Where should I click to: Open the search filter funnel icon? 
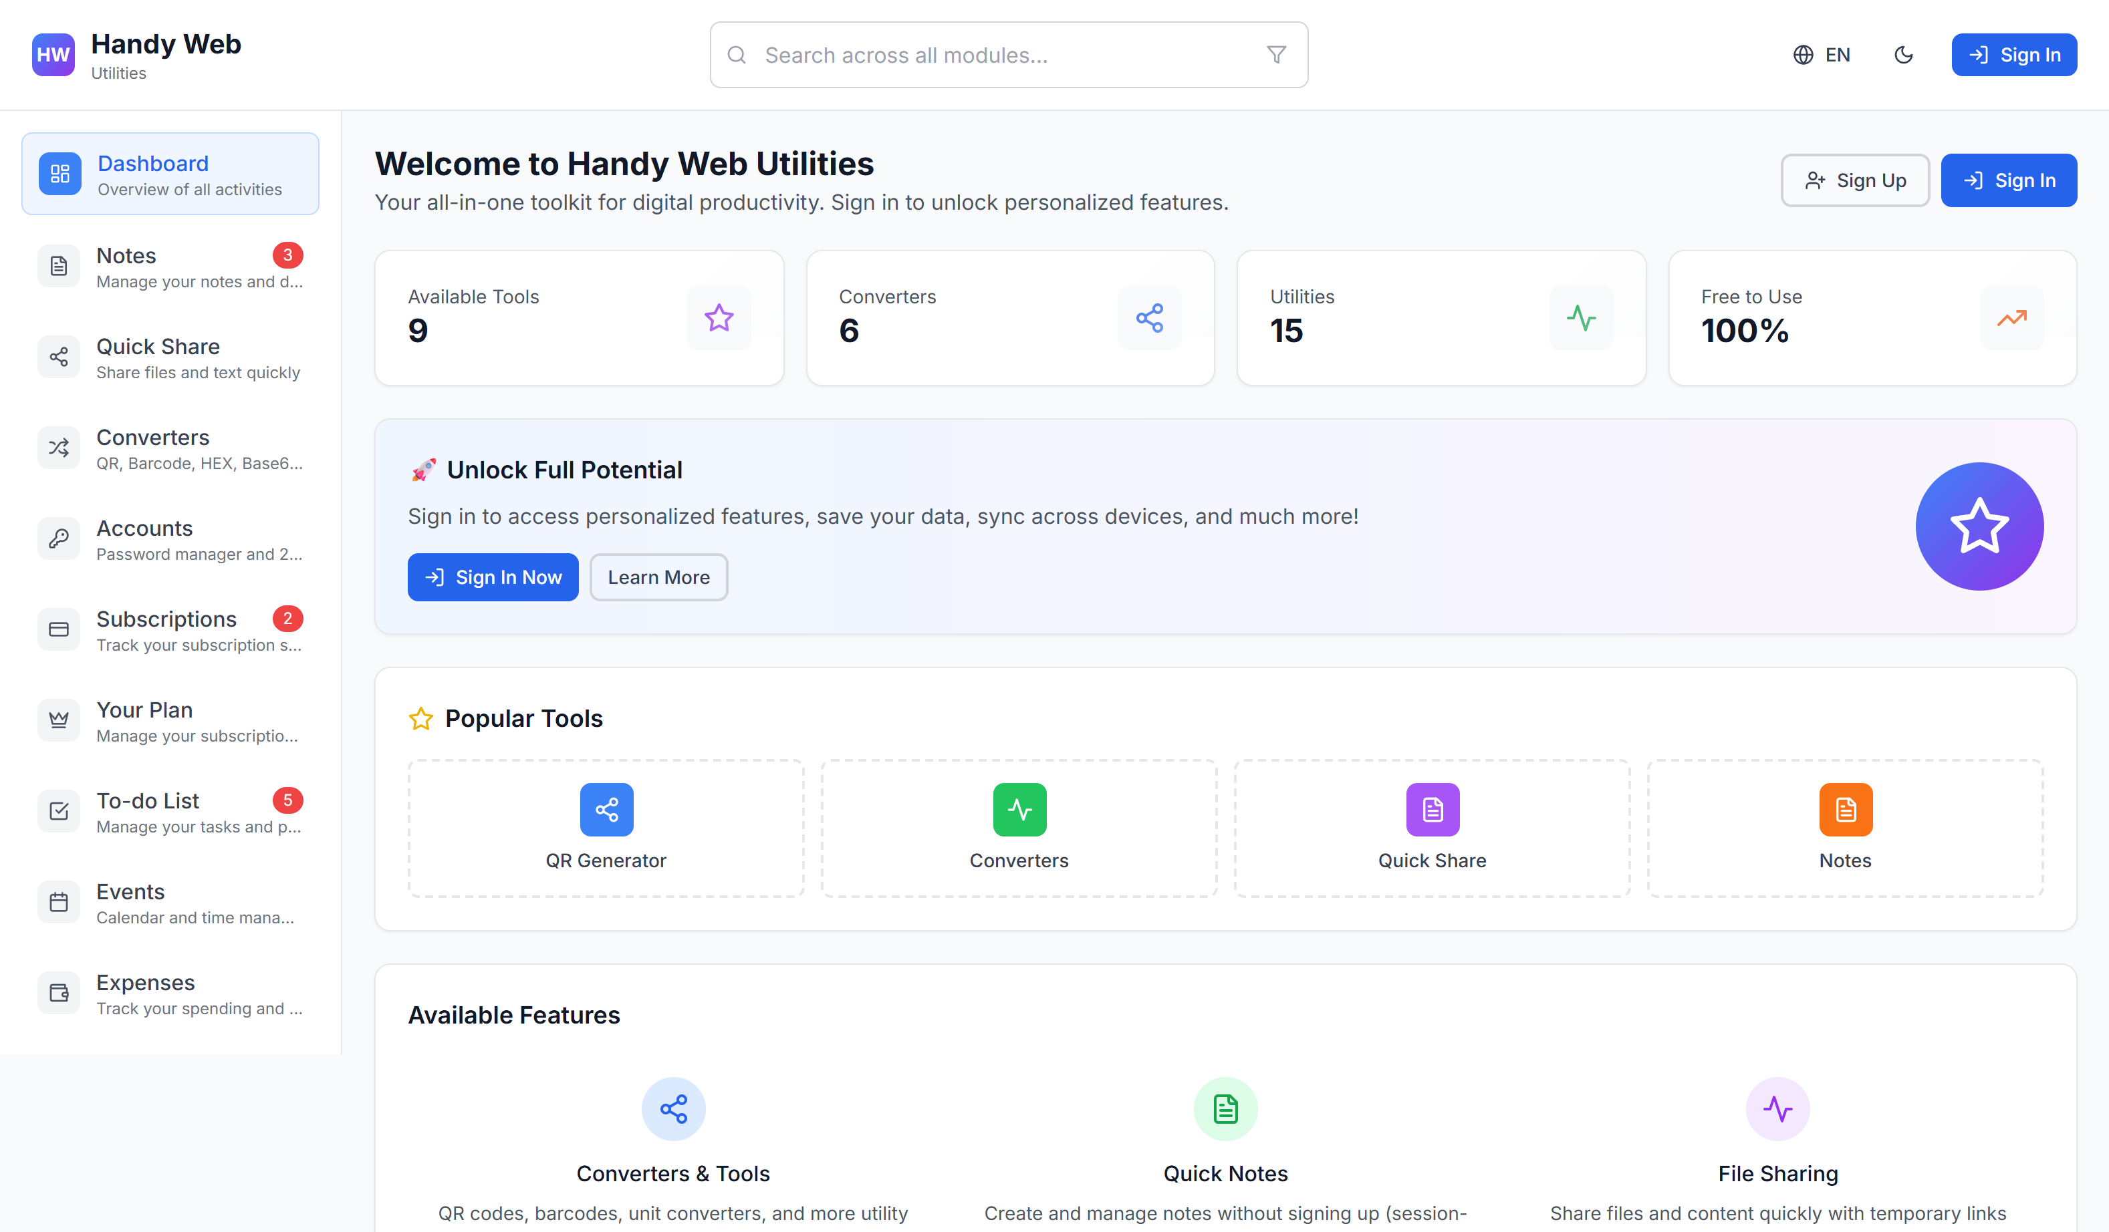tap(1275, 55)
